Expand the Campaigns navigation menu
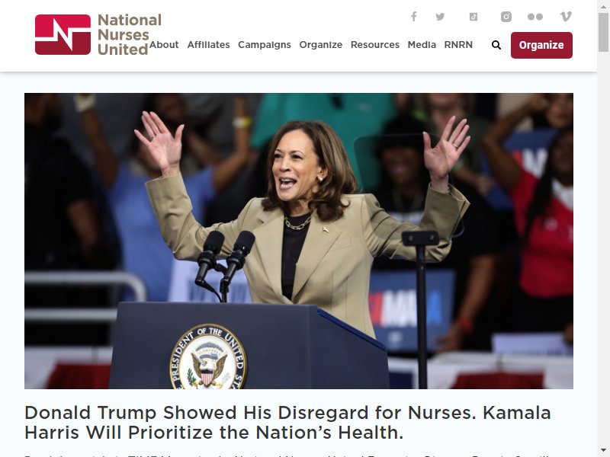Screen dimensions: 610x457 click(265, 45)
